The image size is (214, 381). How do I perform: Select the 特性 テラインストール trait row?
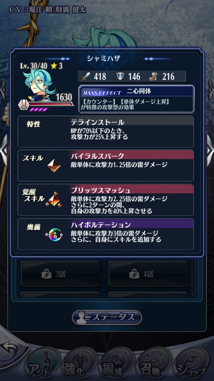click(x=106, y=131)
